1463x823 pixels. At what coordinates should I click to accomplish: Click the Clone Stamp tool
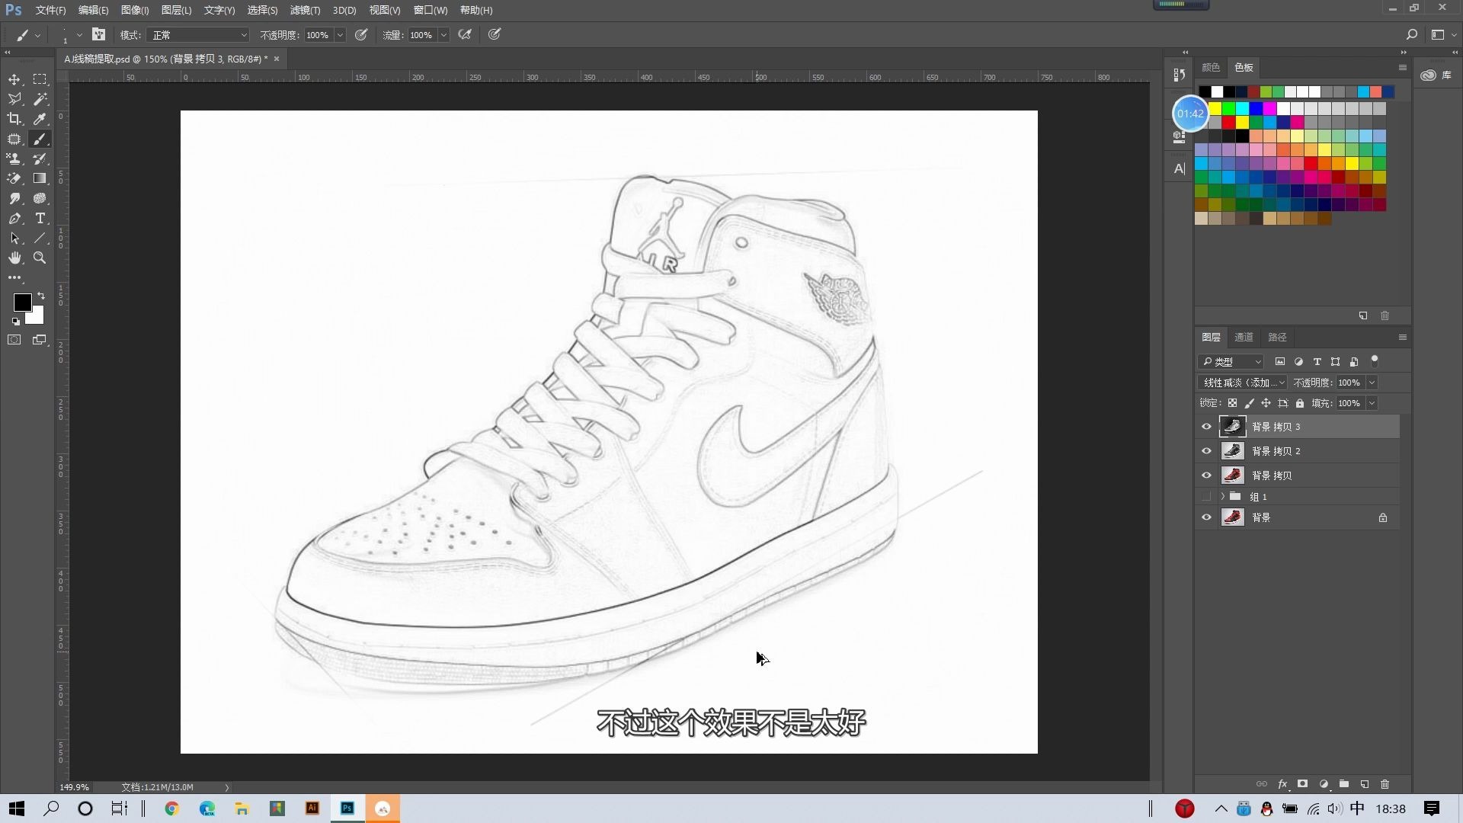coord(14,159)
